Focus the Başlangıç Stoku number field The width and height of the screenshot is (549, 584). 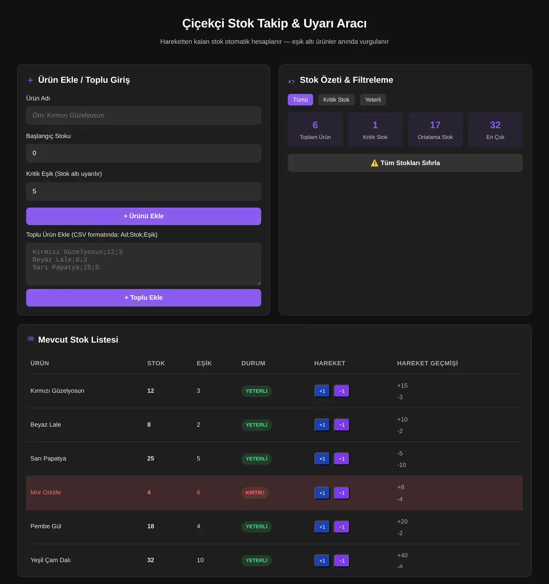click(x=144, y=153)
